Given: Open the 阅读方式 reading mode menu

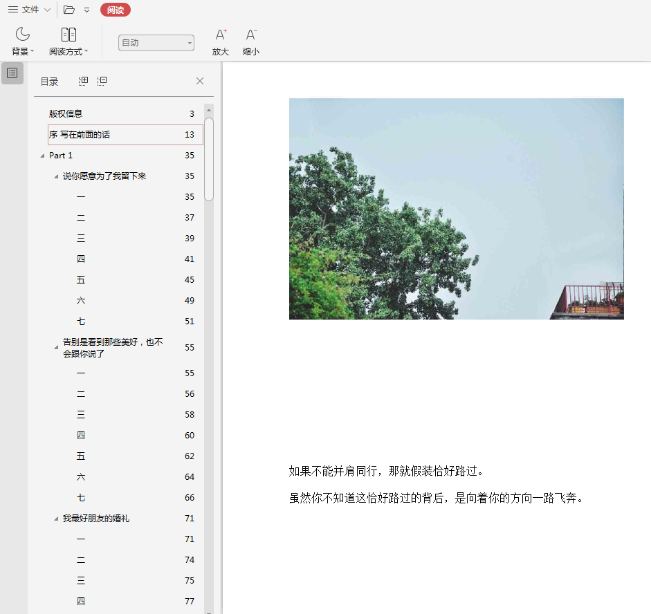Looking at the screenshot, I should [x=68, y=41].
